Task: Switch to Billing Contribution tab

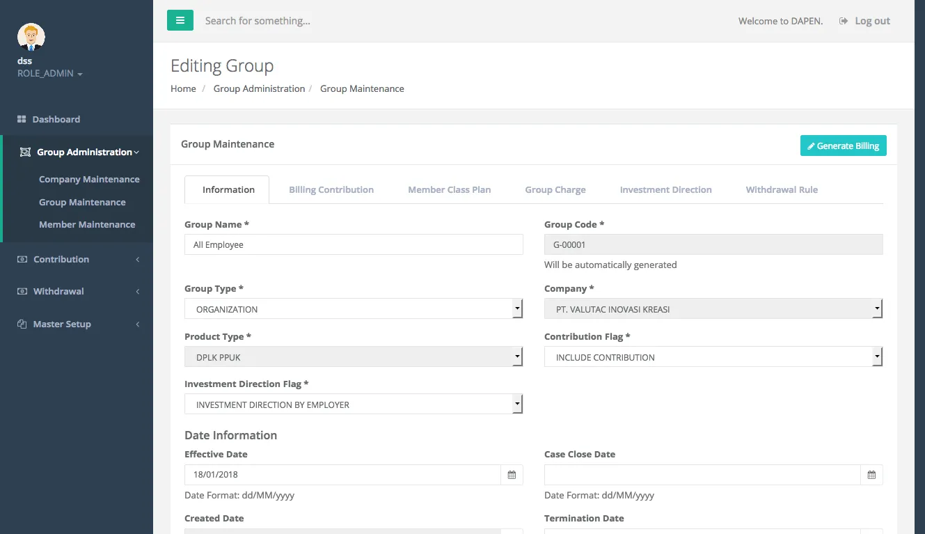Action: pyautogui.click(x=331, y=189)
